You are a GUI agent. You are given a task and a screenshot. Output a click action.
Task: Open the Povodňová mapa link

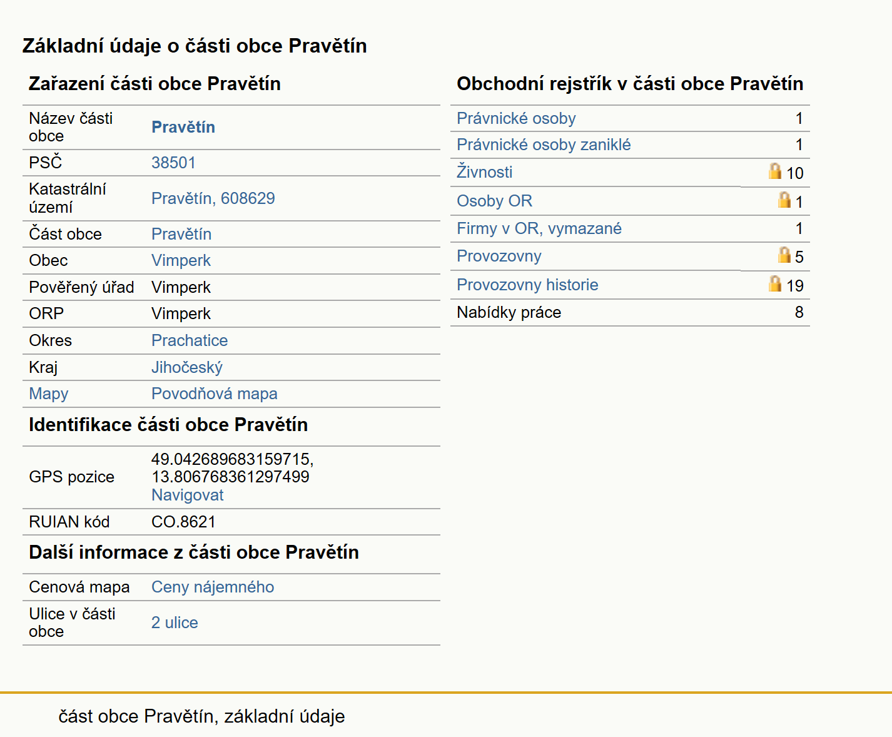215,394
